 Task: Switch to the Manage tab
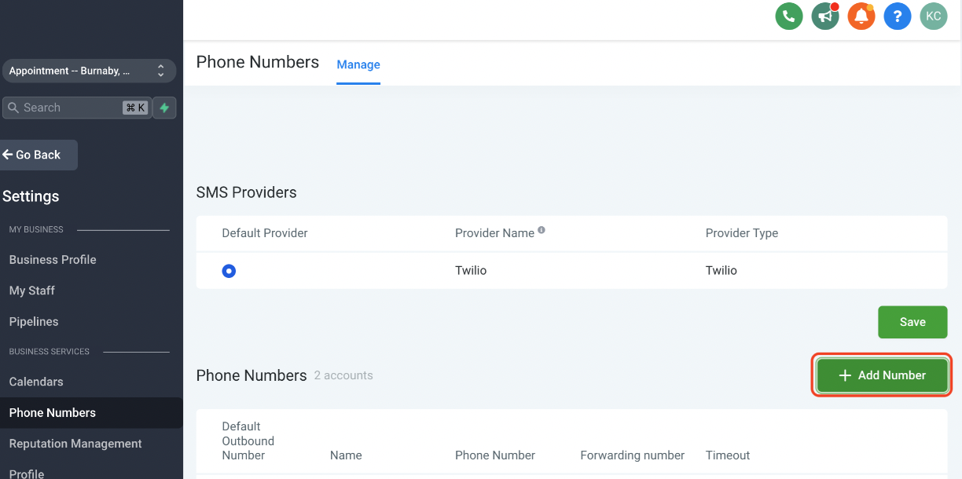coord(358,64)
